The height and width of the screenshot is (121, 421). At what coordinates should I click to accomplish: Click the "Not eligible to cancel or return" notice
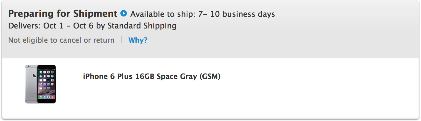[61, 40]
